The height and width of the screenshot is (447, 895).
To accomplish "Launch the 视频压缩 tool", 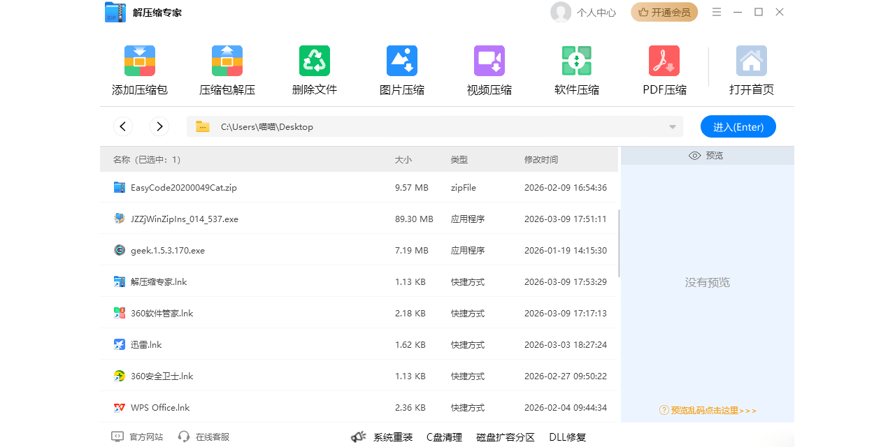I will 489,68.
